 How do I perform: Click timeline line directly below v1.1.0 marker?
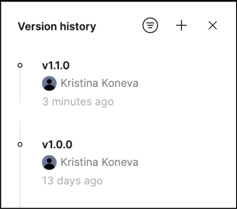tap(20, 85)
